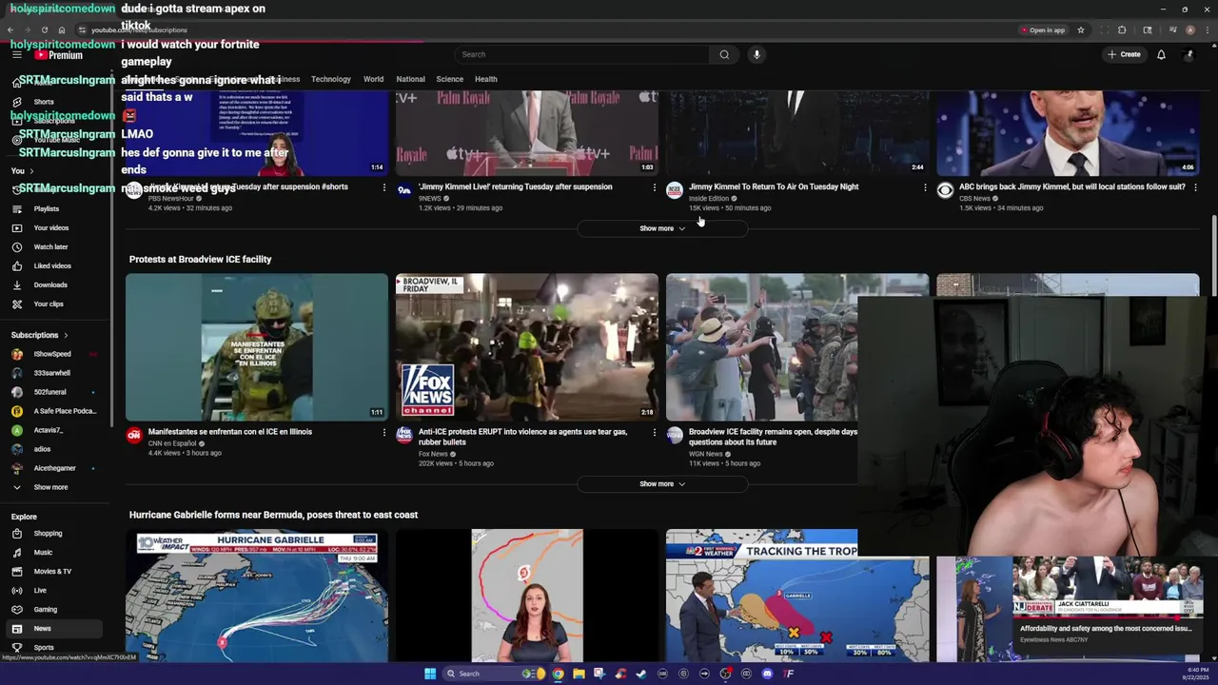Open options menu for CBS News video
The image size is (1218, 685).
coord(1195,187)
